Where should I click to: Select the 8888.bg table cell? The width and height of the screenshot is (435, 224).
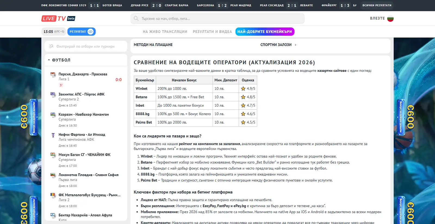coord(145,114)
